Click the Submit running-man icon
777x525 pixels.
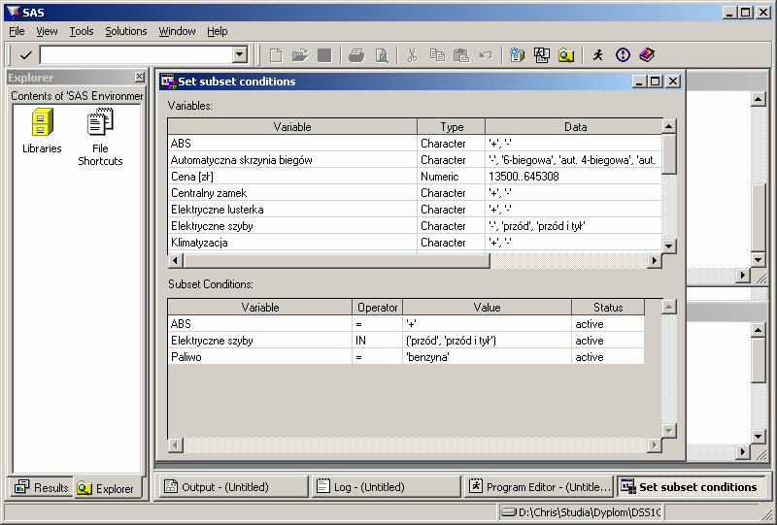(598, 55)
